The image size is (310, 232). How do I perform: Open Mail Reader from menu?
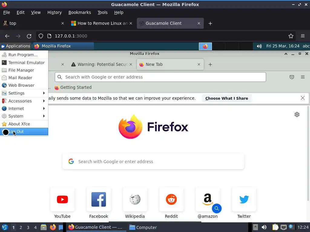coord(24,78)
